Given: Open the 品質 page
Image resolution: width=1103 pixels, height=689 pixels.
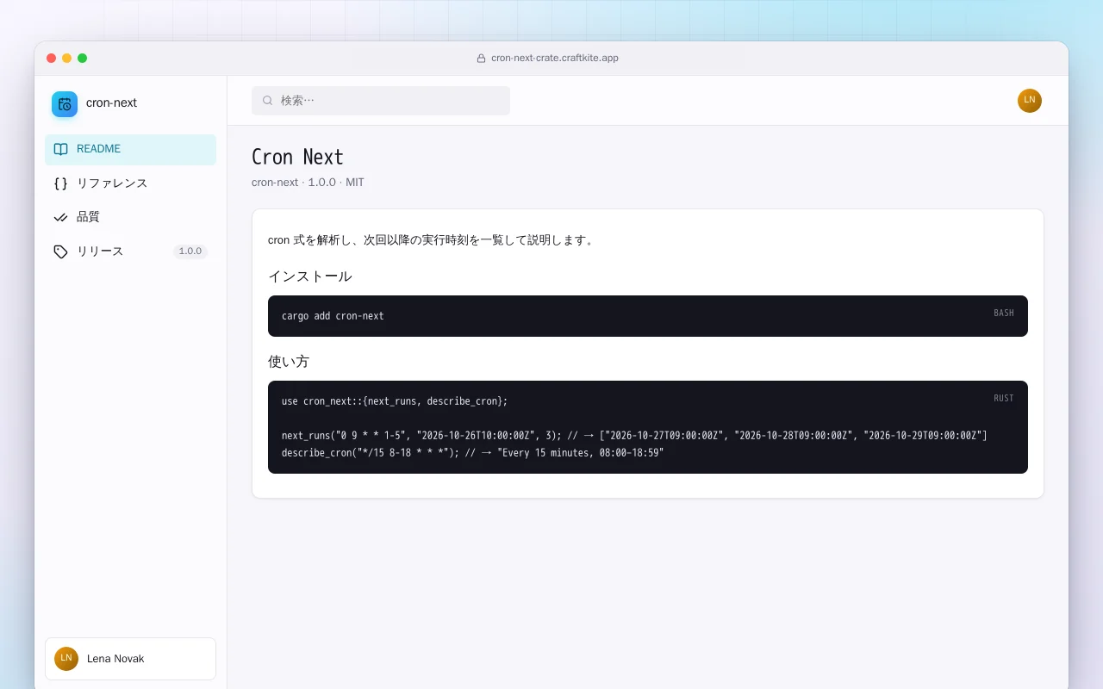Looking at the screenshot, I should pyautogui.click(x=130, y=217).
